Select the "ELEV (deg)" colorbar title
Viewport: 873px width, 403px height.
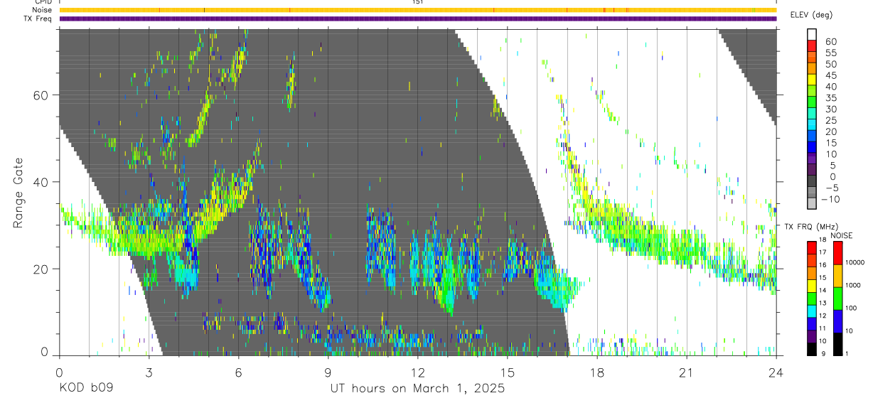tap(811, 15)
